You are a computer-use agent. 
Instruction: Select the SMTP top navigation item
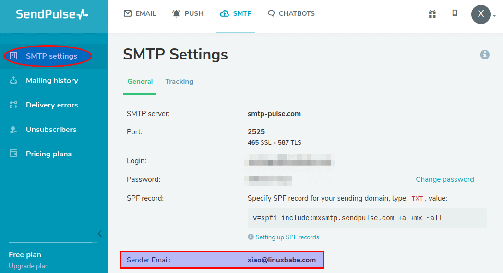click(x=236, y=13)
